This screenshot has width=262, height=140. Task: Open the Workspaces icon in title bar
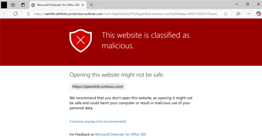(13, 5)
